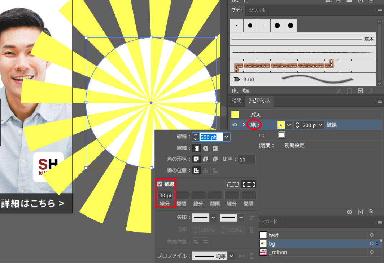Screen dimensions: 384x263
Task: Select the 基本 basic brush
Action: coord(303,39)
